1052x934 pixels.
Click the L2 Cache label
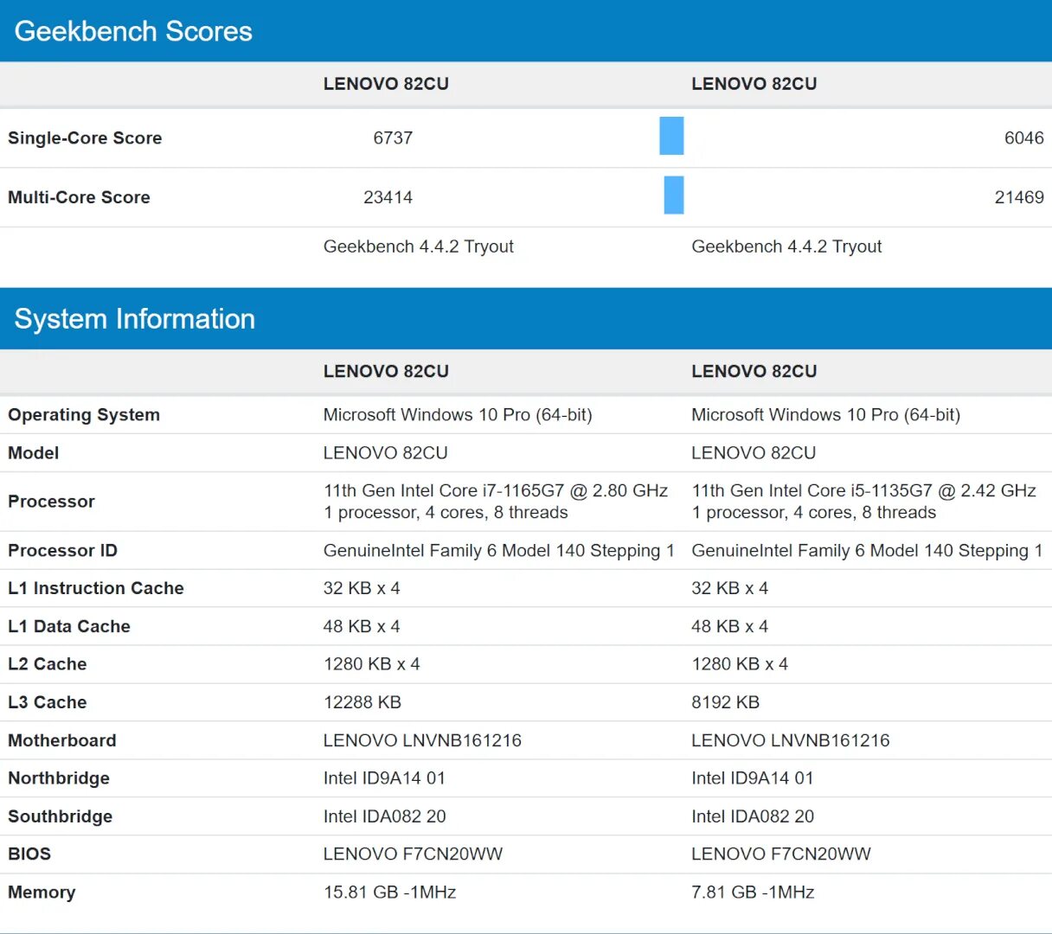[48, 664]
